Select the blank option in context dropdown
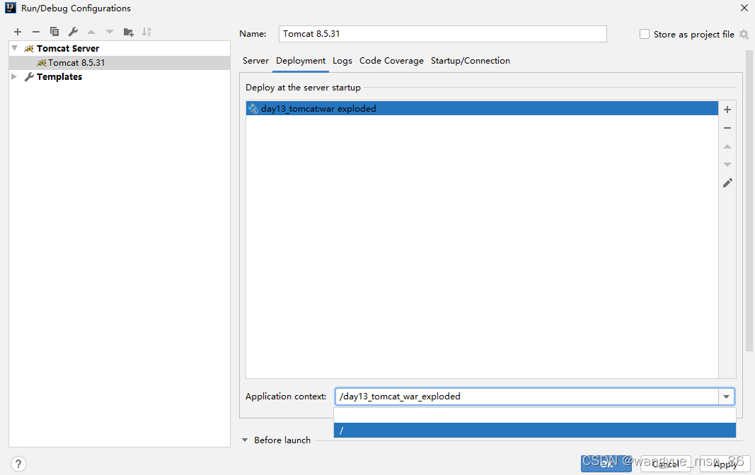Screen dimensions: 755x475 [535, 416]
